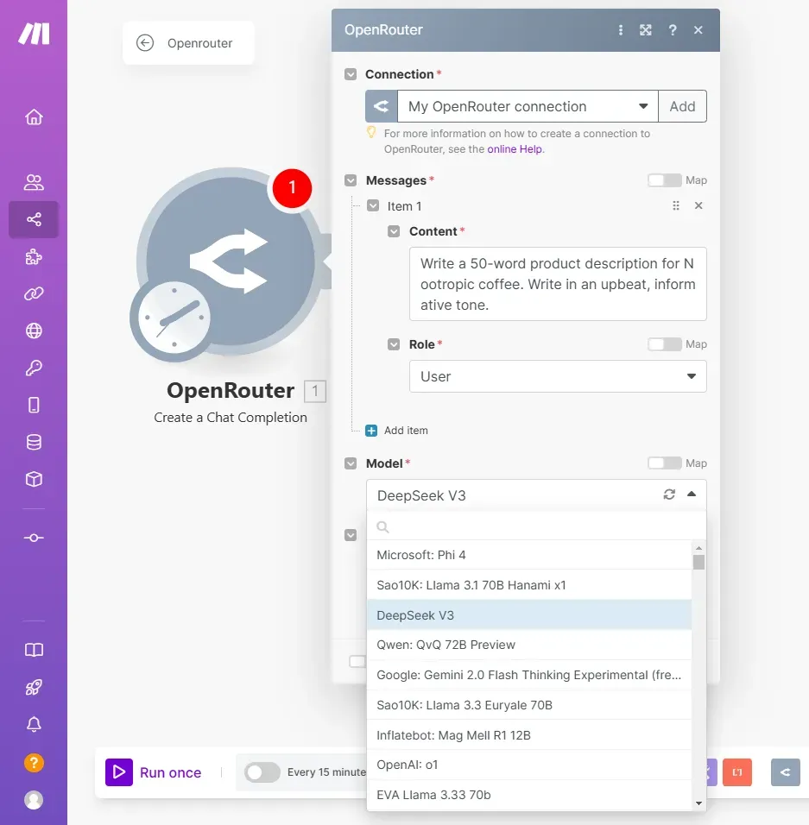Toggle the Map switch for Messages
The height and width of the screenshot is (825, 809).
coord(664,180)
